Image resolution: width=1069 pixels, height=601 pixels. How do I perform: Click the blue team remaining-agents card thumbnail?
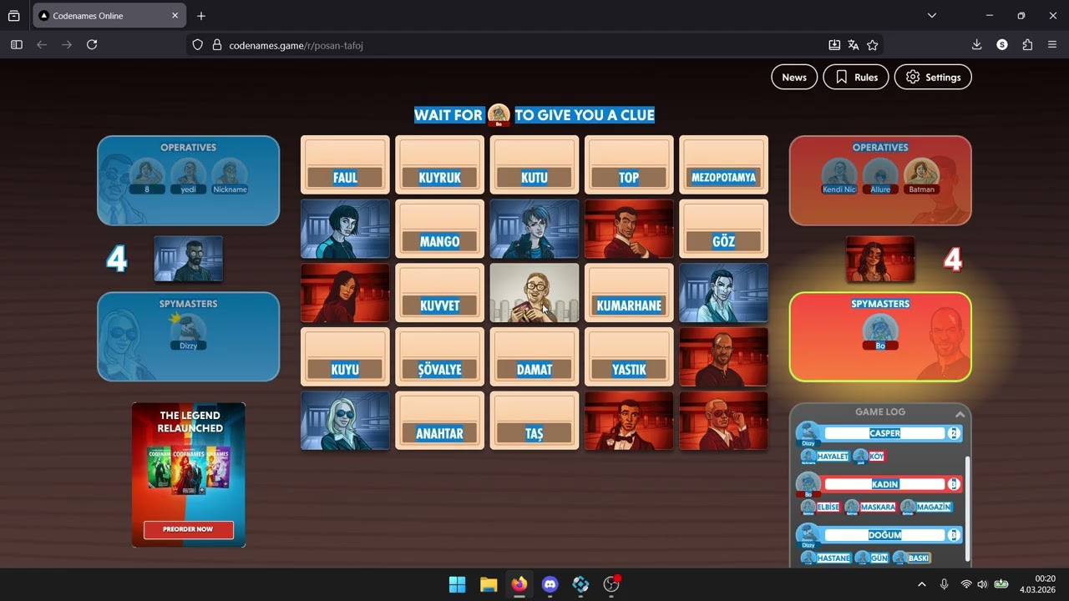(189, 259)
